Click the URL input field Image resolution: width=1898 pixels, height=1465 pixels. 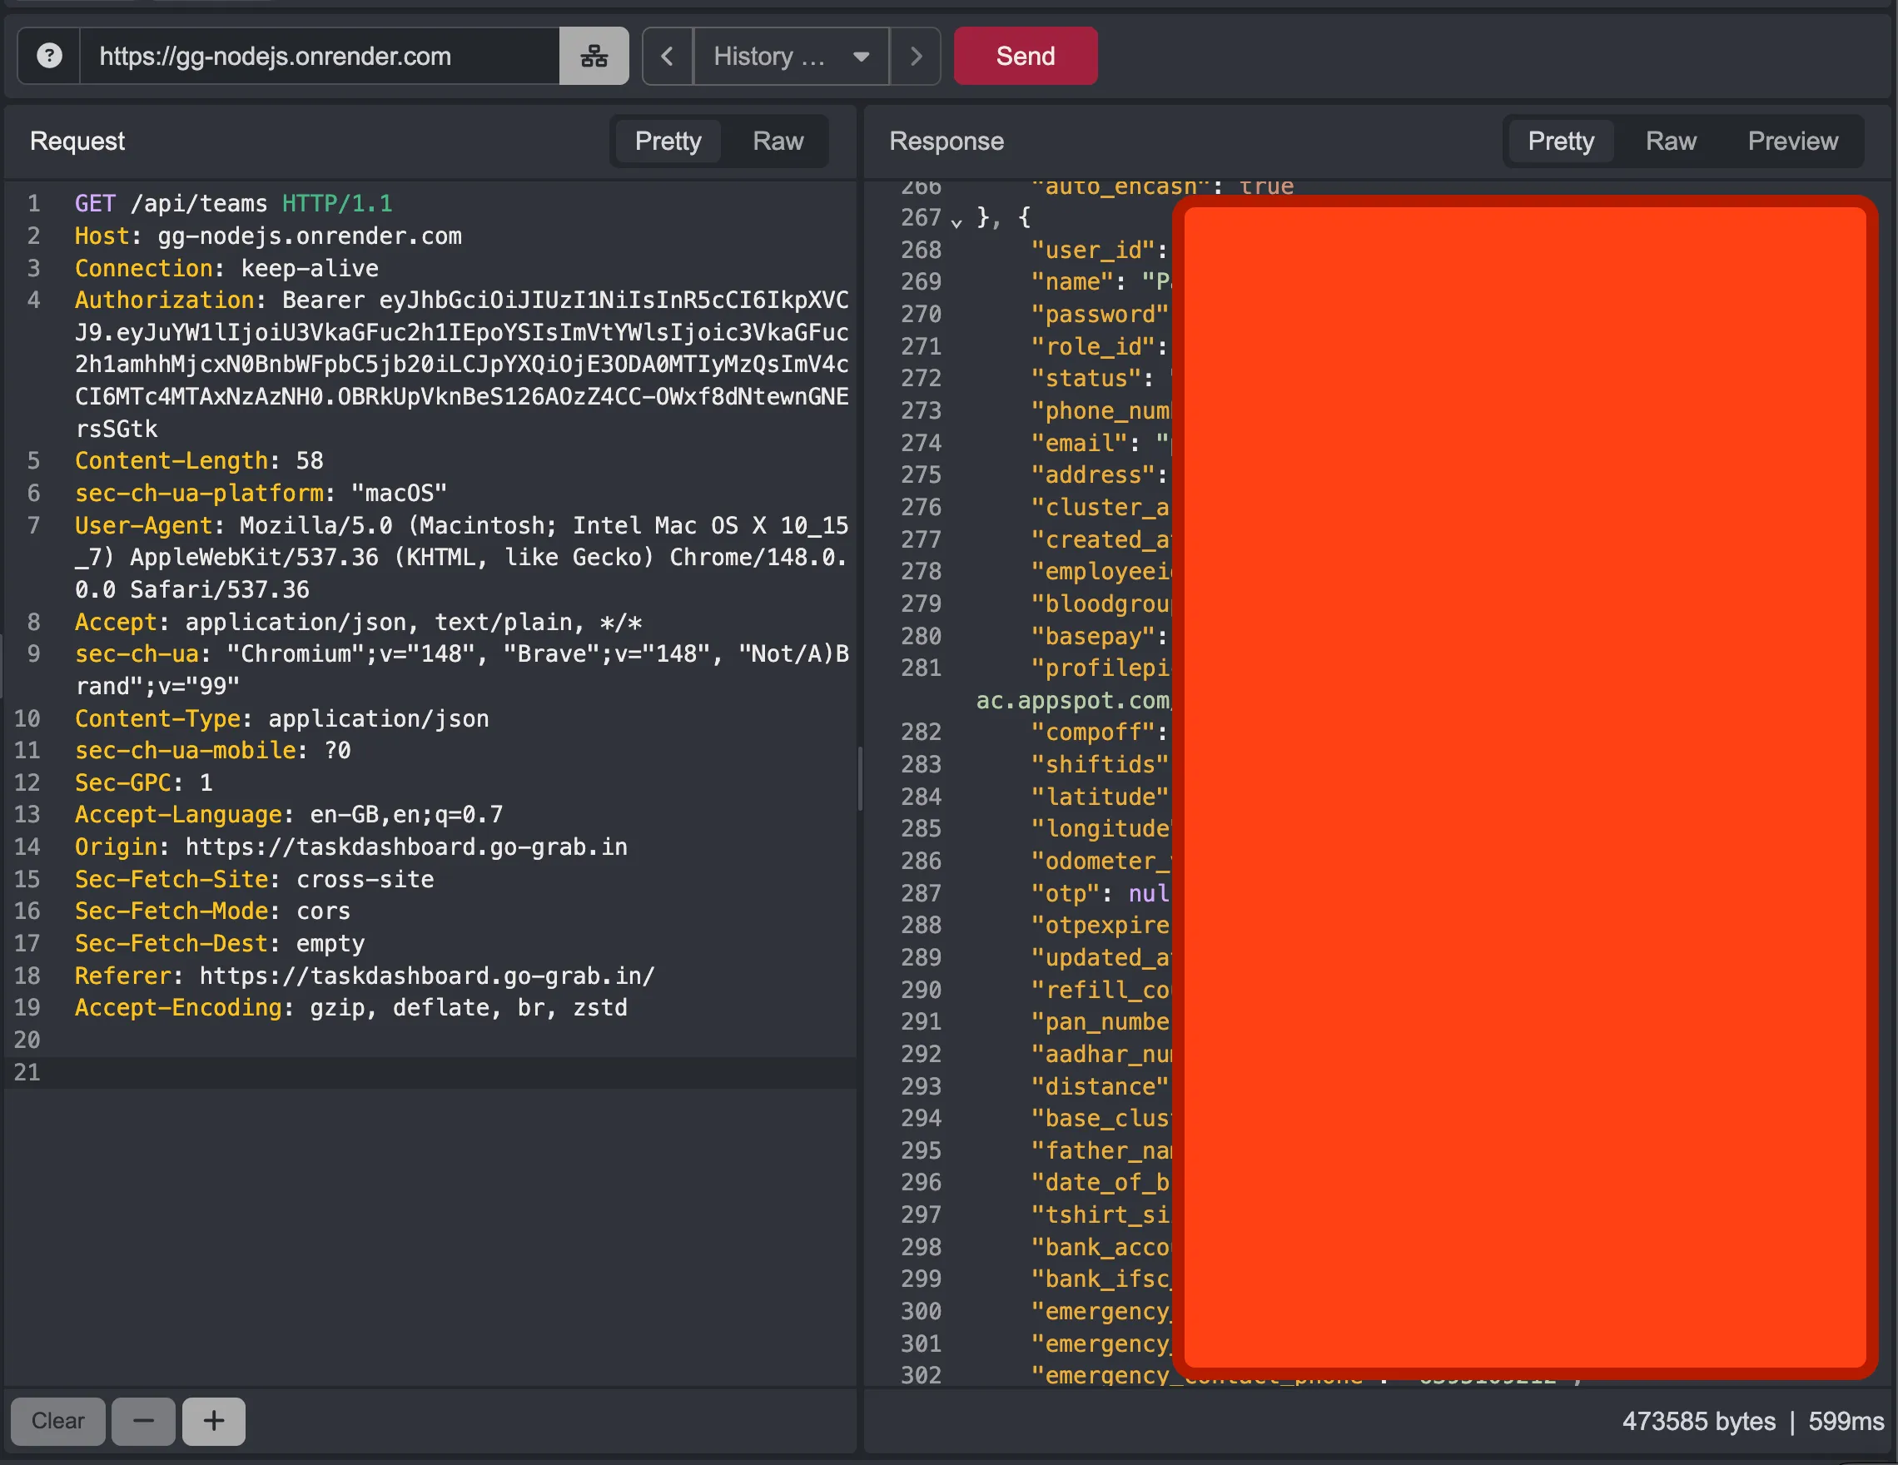tap(320, 56)
